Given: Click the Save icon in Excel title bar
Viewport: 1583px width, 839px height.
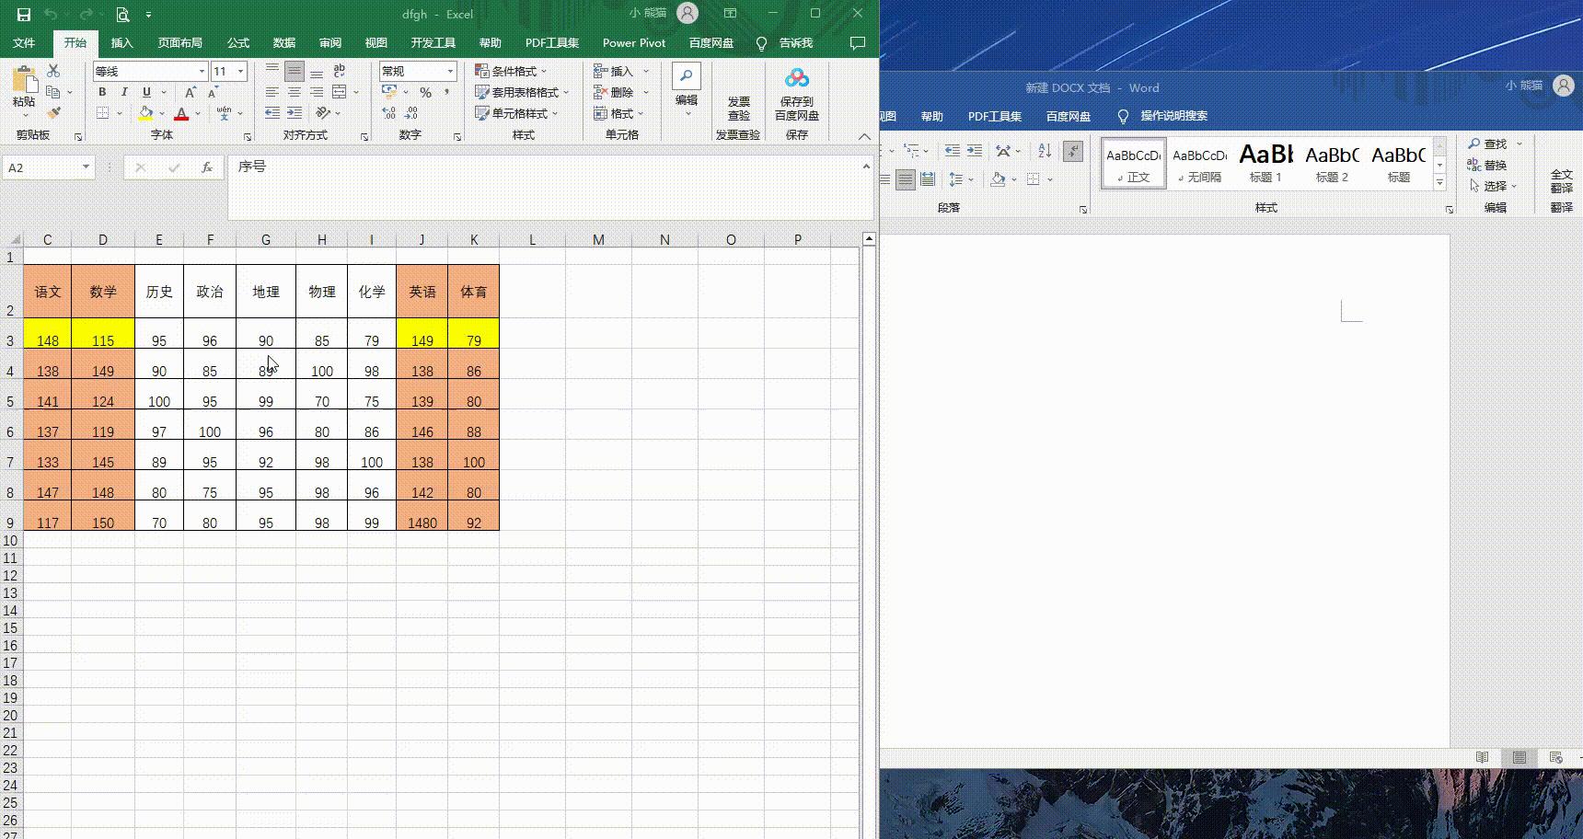Looking at the screenshot, I should [24, 14].
